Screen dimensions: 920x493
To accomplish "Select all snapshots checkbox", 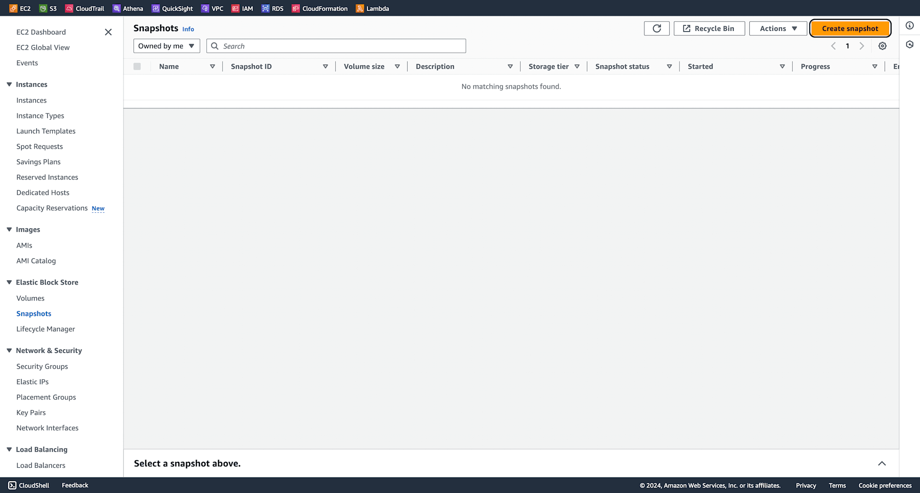I will (137, 66).
